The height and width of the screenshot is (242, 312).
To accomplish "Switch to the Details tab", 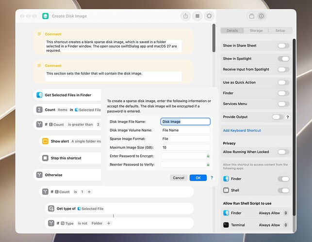I will [x=232, y=30].
